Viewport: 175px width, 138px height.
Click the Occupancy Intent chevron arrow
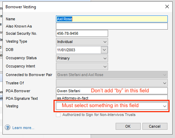[x=105, y=66]
